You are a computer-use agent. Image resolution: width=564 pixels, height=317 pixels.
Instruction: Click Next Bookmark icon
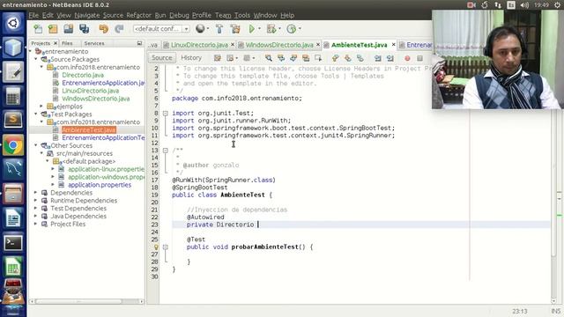point(347,58)
